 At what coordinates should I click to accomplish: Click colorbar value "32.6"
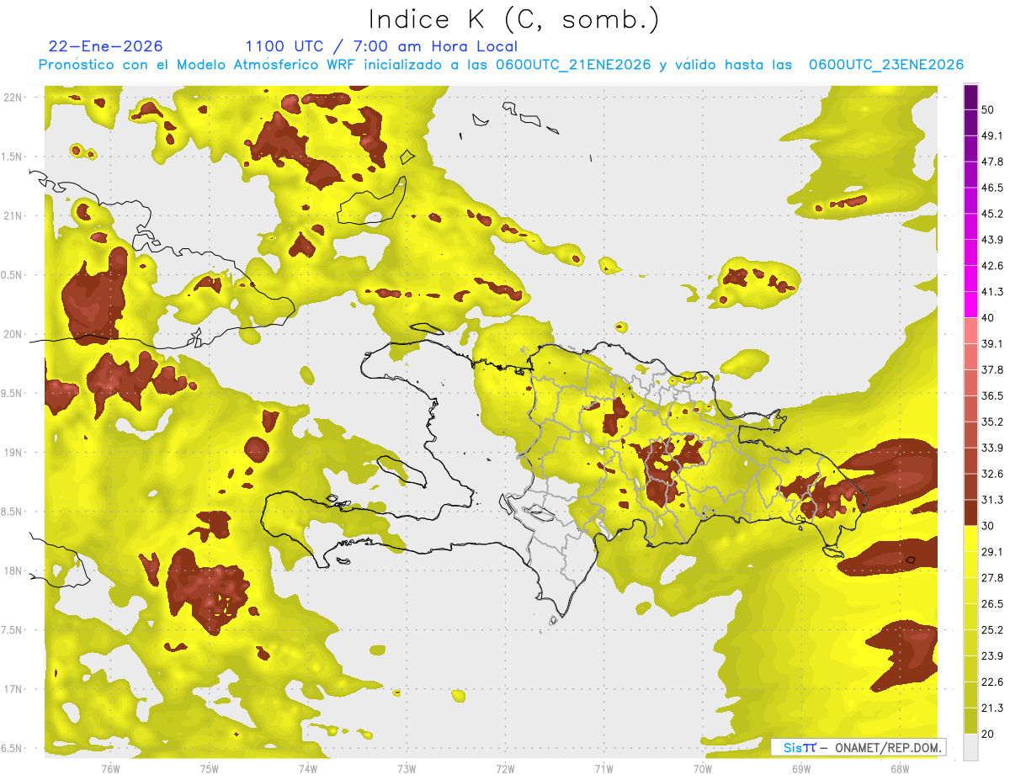992,474
